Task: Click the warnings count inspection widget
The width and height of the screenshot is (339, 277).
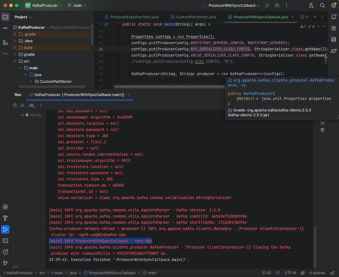Action: 303,26
